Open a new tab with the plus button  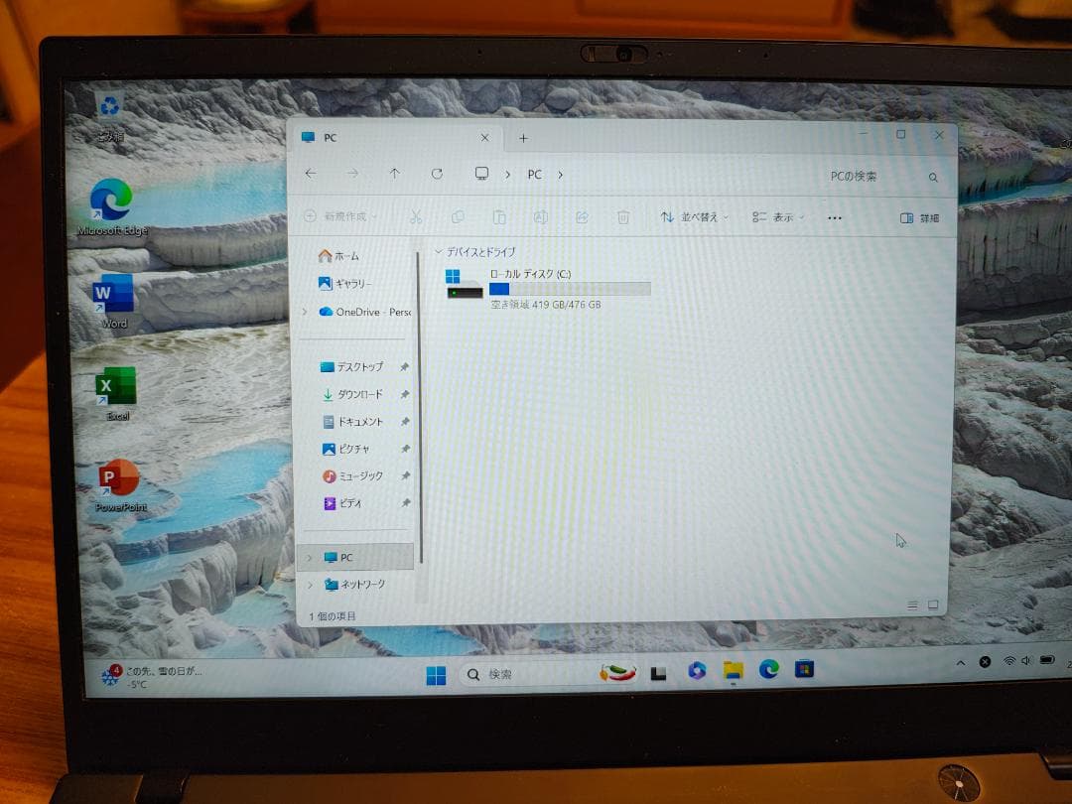(522, 137)
